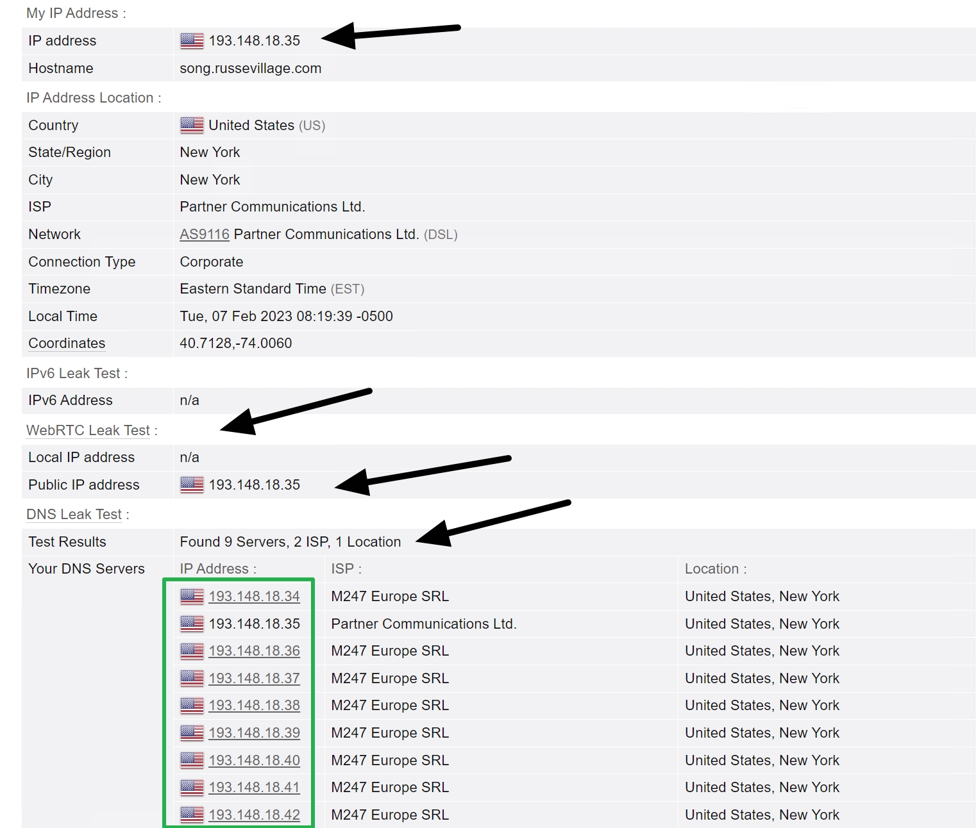Open the AS9116 network link

[204, 234]
